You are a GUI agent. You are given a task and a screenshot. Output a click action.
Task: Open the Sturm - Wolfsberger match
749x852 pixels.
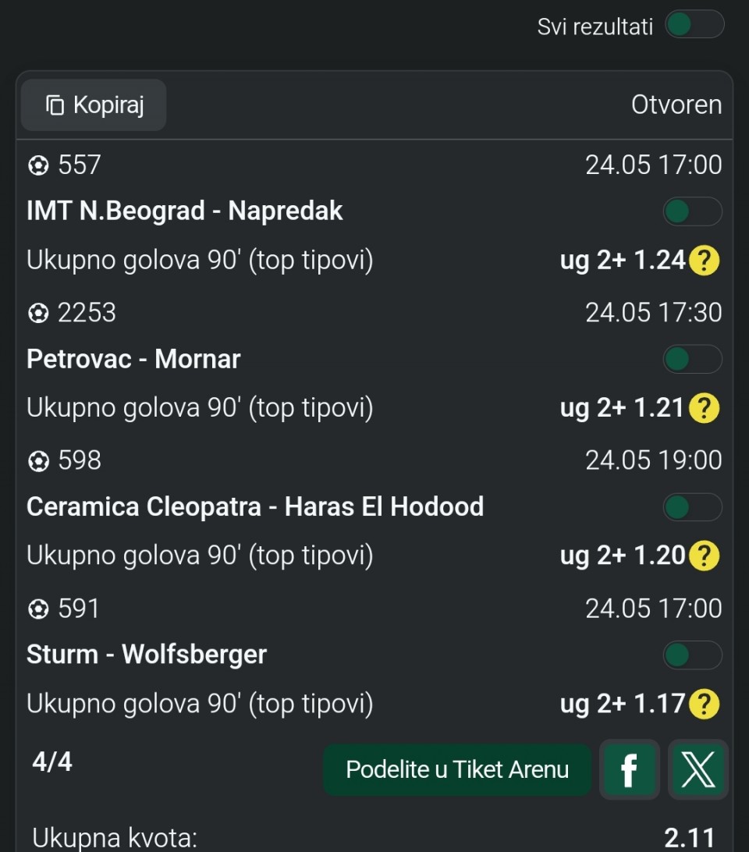(x=147, y=654)
